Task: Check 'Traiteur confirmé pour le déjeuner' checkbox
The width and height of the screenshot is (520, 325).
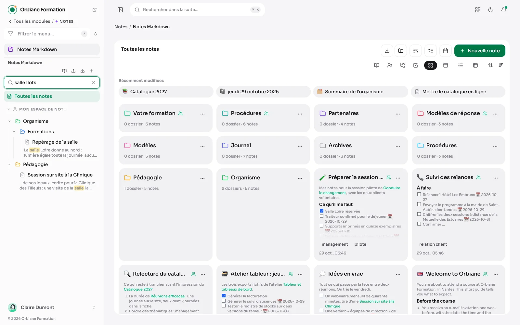Action: 321,216
